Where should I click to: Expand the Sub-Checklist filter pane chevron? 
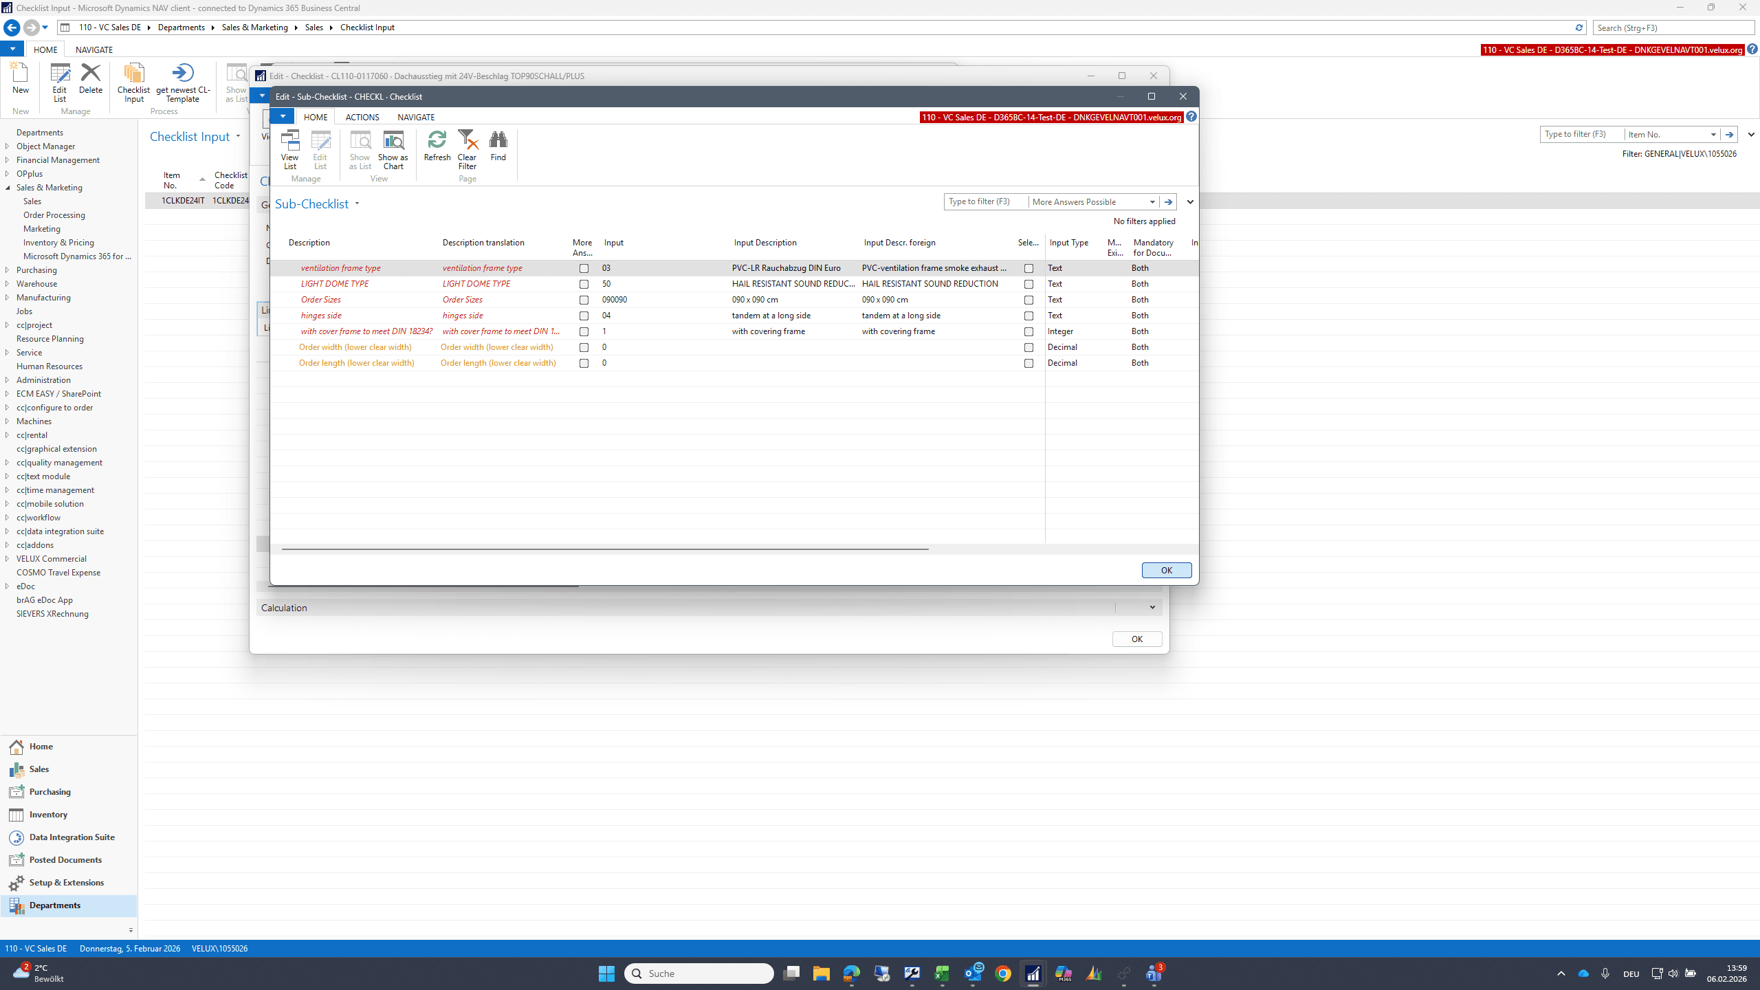(x=1190, y=202)
